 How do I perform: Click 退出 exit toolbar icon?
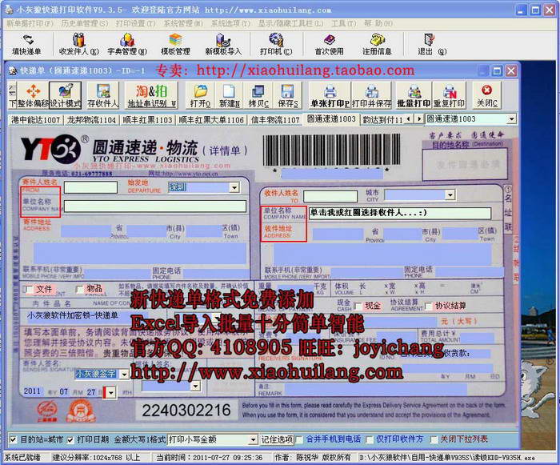point(432,45)
